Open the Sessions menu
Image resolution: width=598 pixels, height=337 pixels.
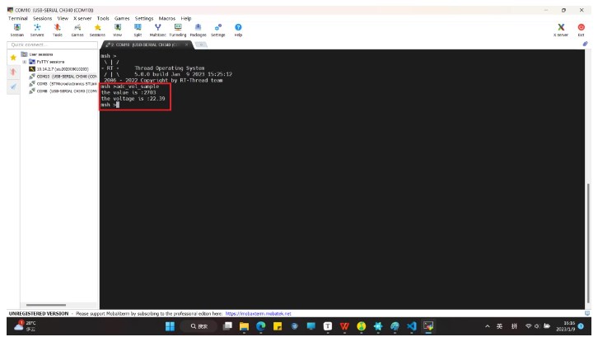[x=42, y=18]
